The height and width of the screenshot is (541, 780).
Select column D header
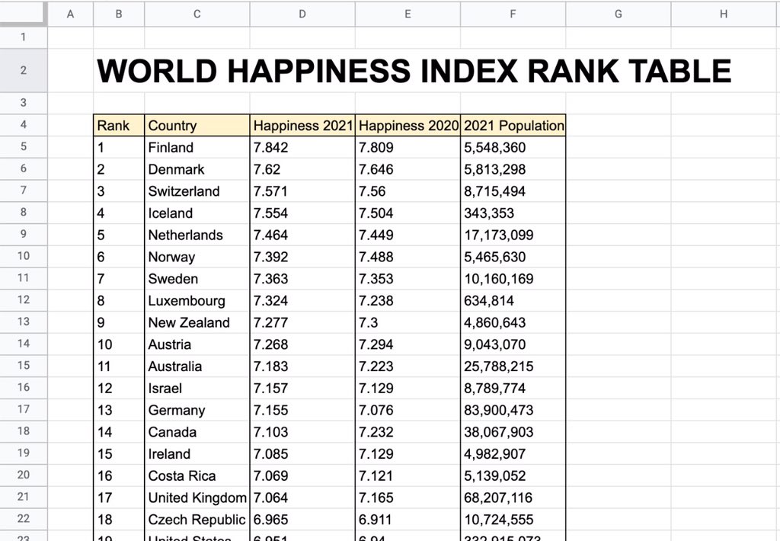point(302,14)
